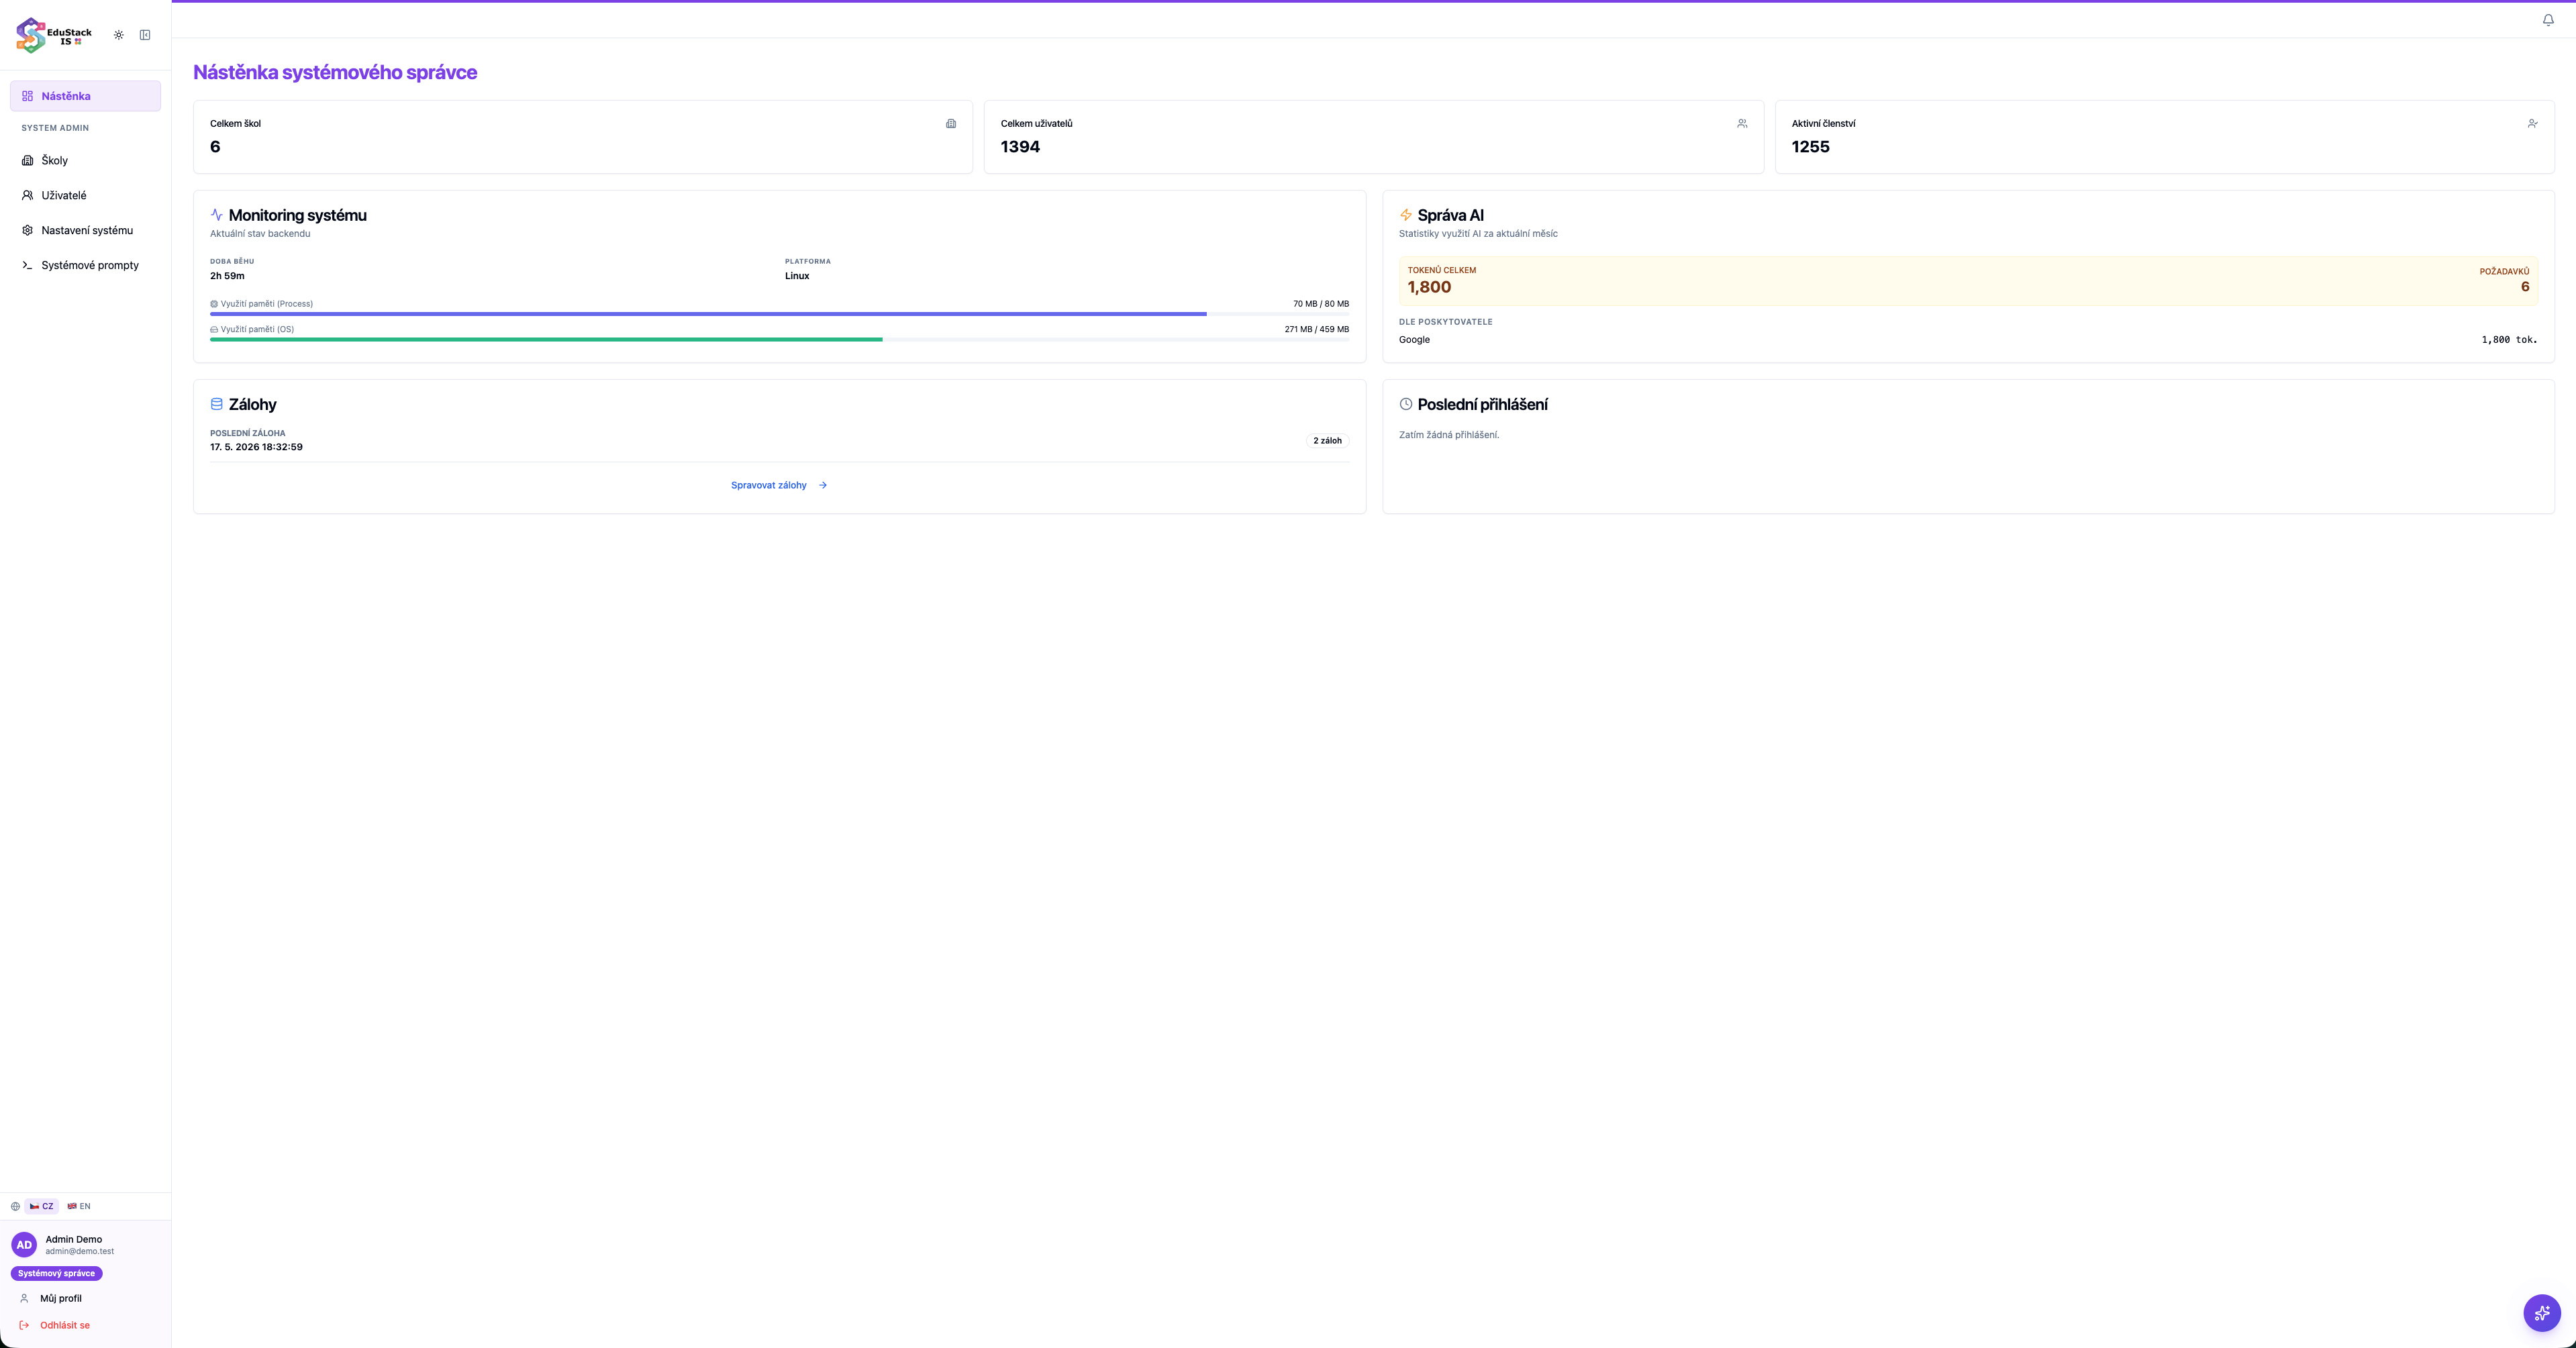2576x1348 pixels.
Task: Click the '271 MB / 459 MB' memory value
Action: 1316,329
